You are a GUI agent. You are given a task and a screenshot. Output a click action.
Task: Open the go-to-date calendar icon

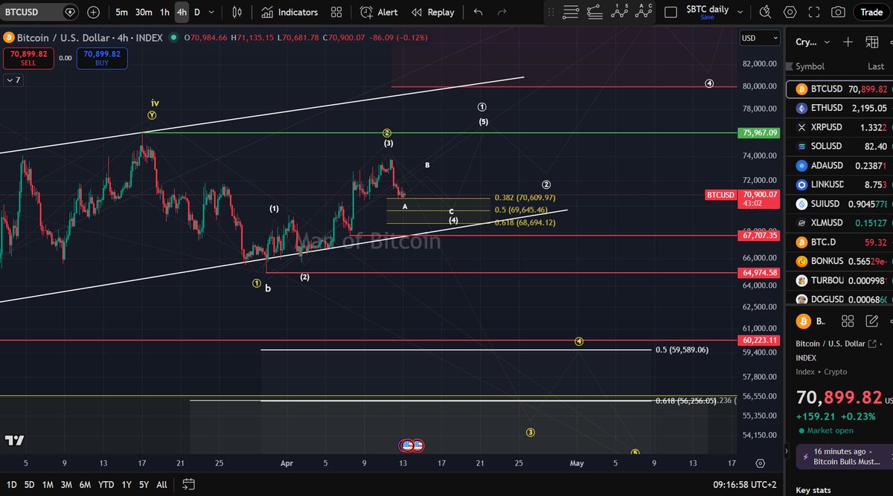coord(188,484)
